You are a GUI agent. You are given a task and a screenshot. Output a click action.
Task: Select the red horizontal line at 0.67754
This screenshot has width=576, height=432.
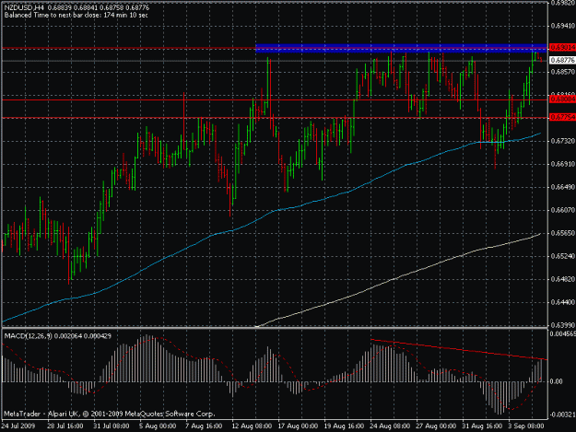coord(275,118)
